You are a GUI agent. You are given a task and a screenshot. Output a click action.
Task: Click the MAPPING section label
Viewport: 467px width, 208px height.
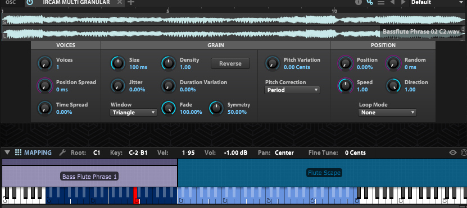pyautogui.click(x=38, y=152)
